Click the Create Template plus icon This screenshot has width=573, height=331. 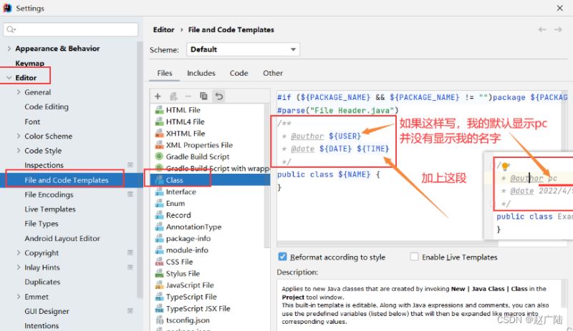point(158,97)
